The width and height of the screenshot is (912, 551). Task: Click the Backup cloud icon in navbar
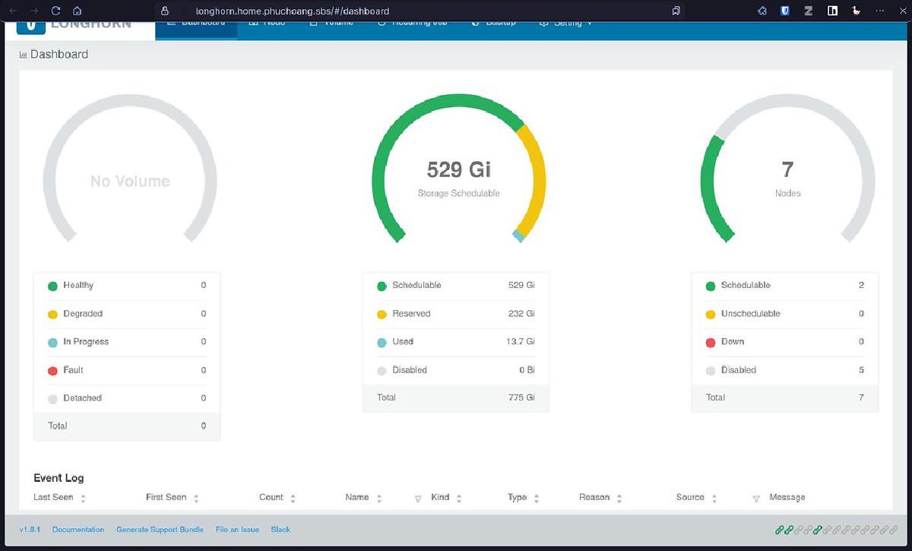coord(475,22)
